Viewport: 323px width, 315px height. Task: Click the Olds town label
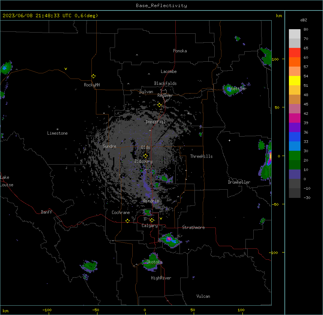click(x=145, y=147)
